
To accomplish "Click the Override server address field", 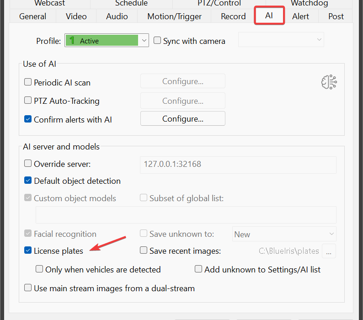I will (238, 164).
